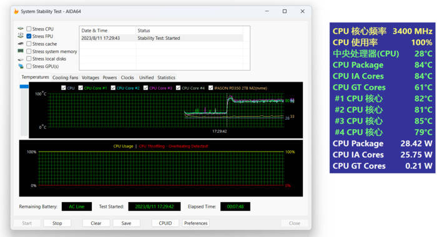Toggle the CPU graph series checkbox
Screen dimensions: 437x237
tap(64, 88)
